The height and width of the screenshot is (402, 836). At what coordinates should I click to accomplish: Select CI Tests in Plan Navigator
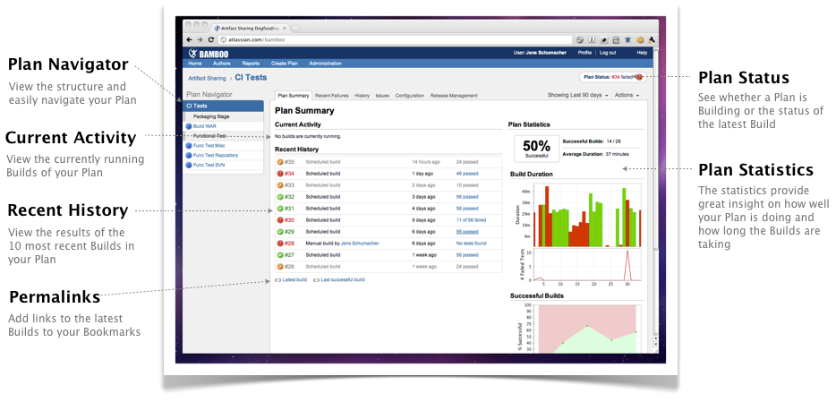(x=224, y=106)
